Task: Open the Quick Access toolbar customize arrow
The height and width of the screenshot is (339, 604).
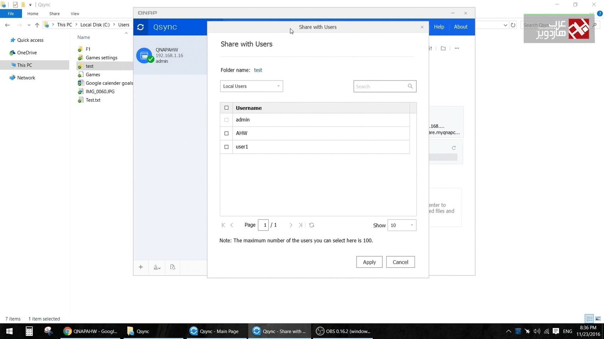Action: (30, 5)
